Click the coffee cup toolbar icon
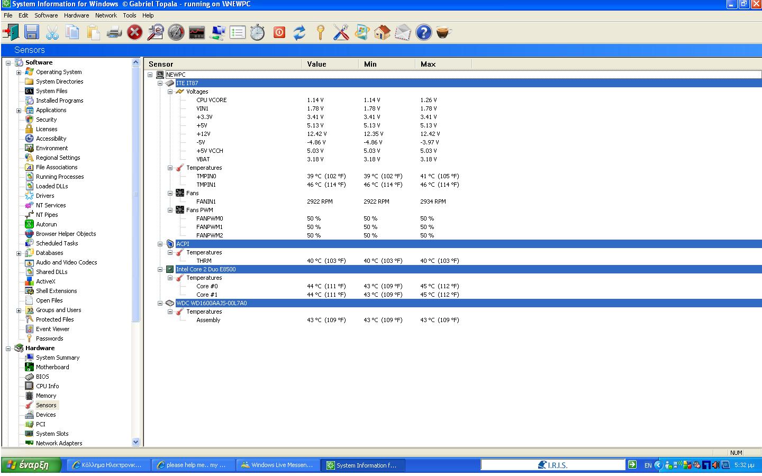This screenshot has width=762, height=476. point(443,33)
